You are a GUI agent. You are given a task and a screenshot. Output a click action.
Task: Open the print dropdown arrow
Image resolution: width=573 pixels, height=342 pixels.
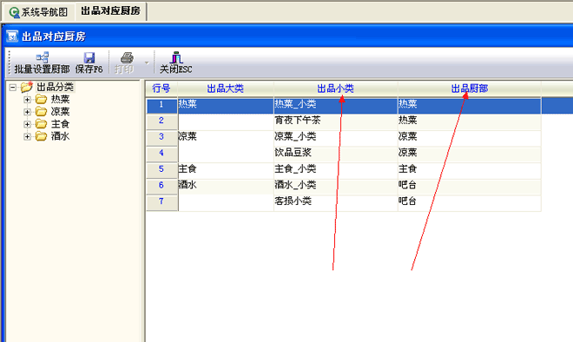click(147, 62)
